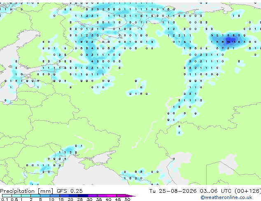The width and height of the screenshot is (261, 201).
Task: Select the 1–2 mm legend color swatch
Action: click(x=26, y=196)
